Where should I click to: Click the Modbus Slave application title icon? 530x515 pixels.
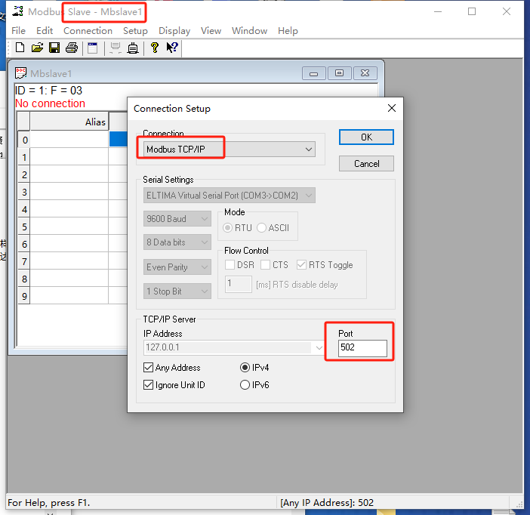[x=17, y=11]
